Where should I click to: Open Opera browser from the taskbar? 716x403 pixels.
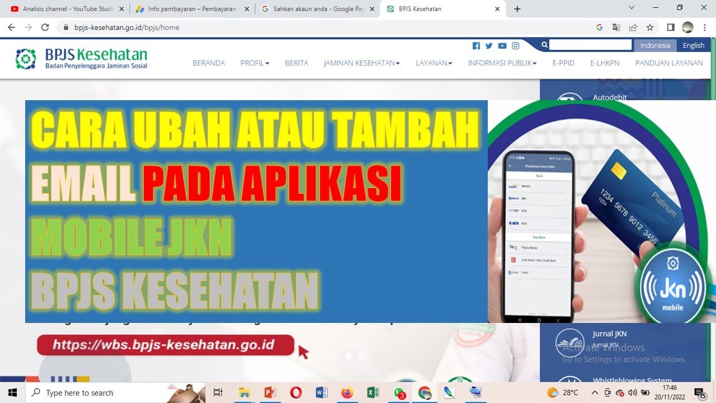(296, 392)
